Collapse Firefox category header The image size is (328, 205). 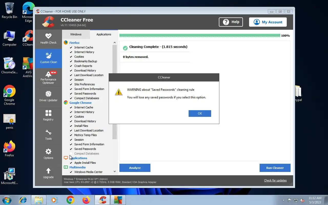click(x=74, y=43)
